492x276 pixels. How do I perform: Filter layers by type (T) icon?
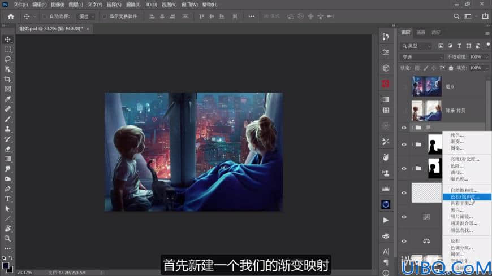pos(459,46)
